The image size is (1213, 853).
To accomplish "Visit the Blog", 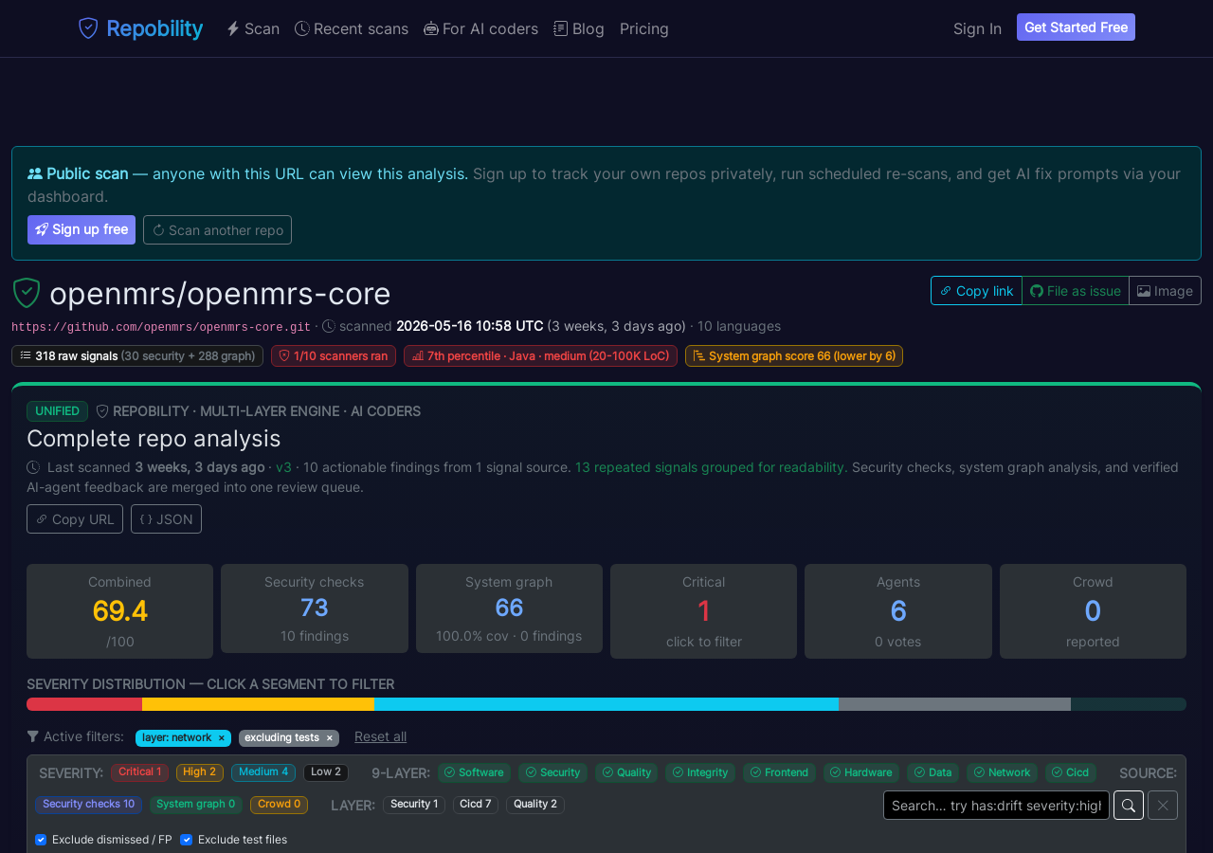I will pos(579,28).
